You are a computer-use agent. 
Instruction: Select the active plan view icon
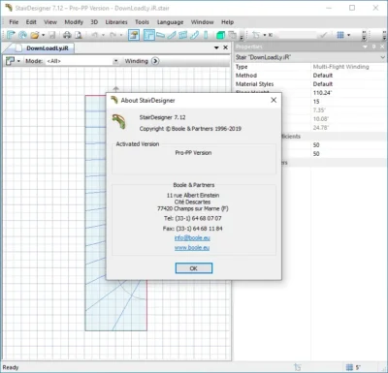(x=148, y=35)
